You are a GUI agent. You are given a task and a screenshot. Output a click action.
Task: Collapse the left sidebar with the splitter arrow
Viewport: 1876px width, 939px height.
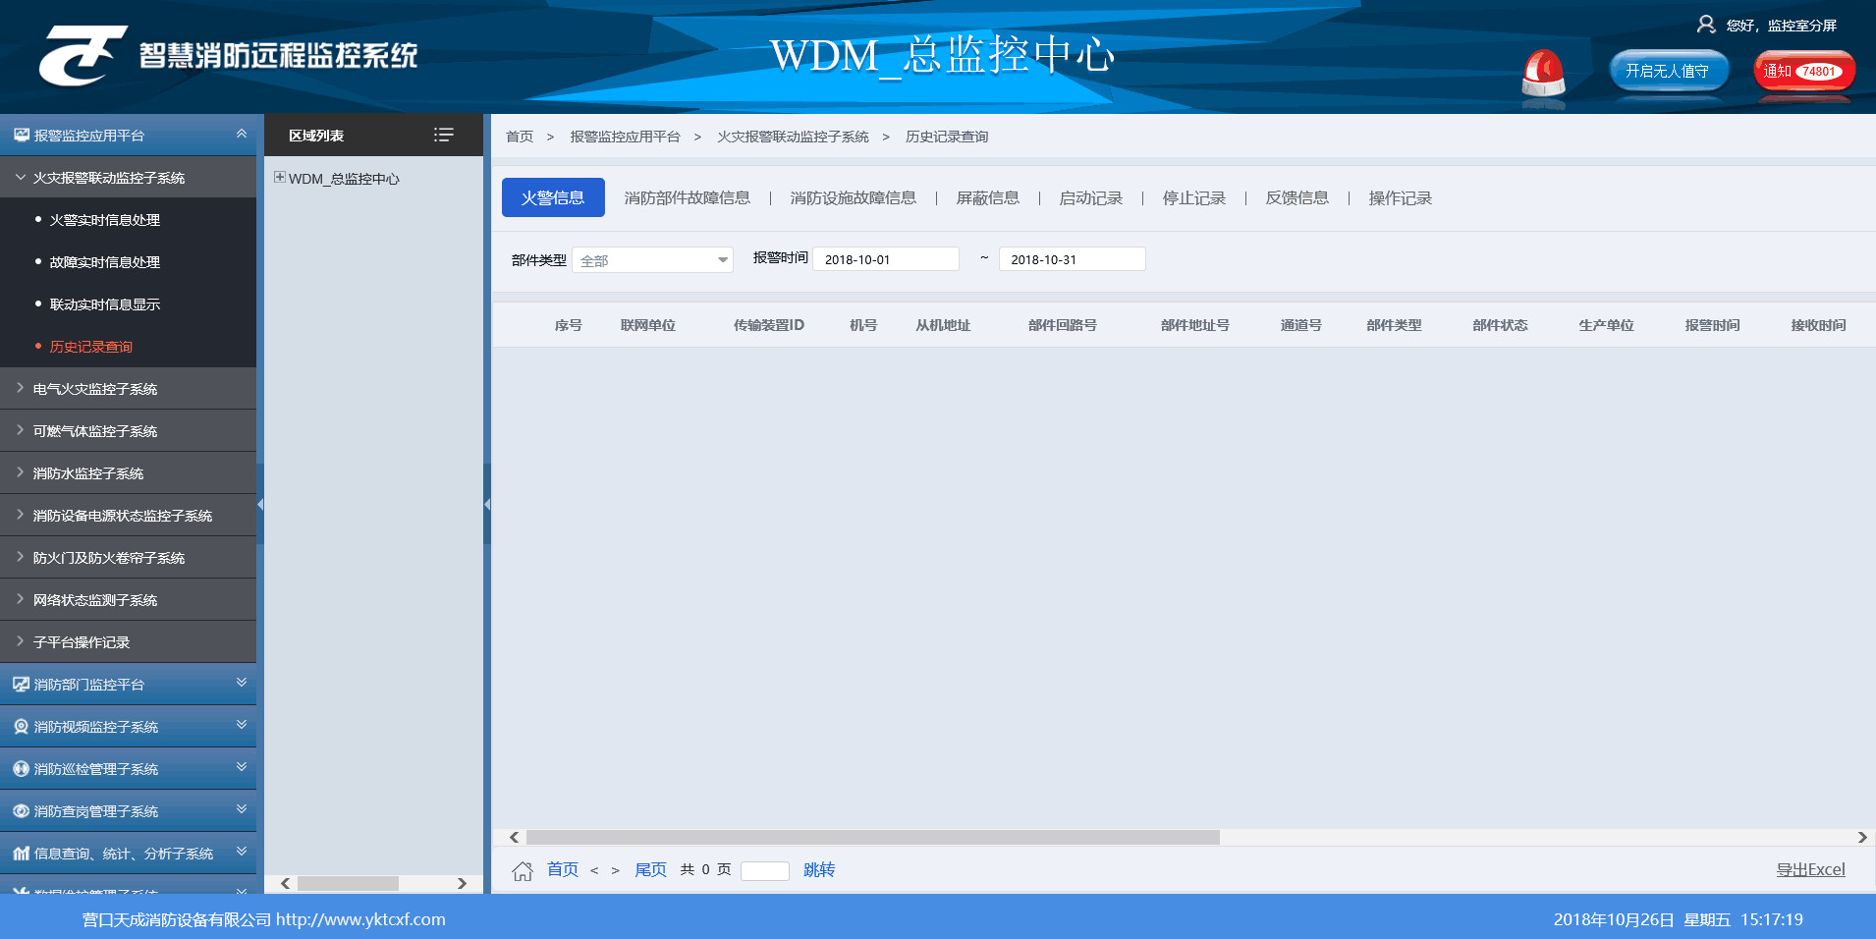point(260,504)
